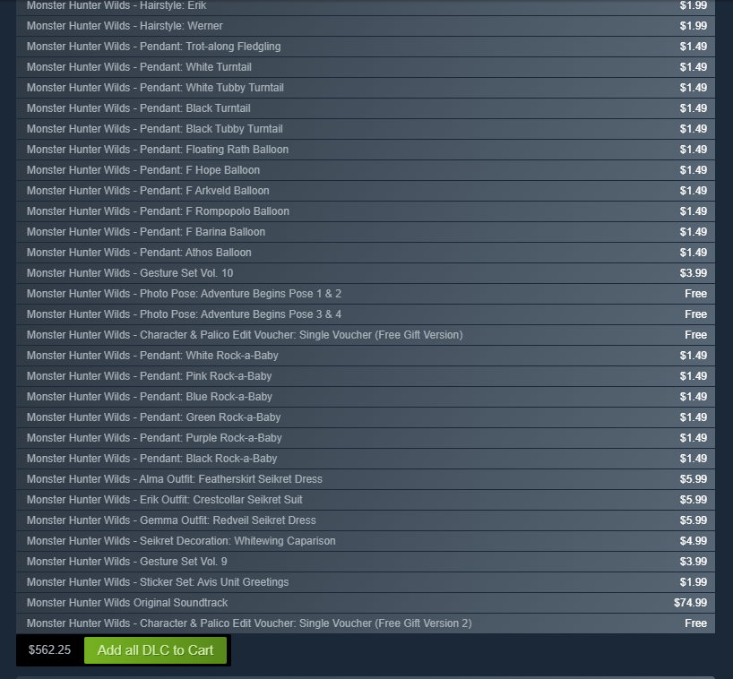
Task: Select Pendant: Blue Rock-a-Baby row
Action: point(366,396)
